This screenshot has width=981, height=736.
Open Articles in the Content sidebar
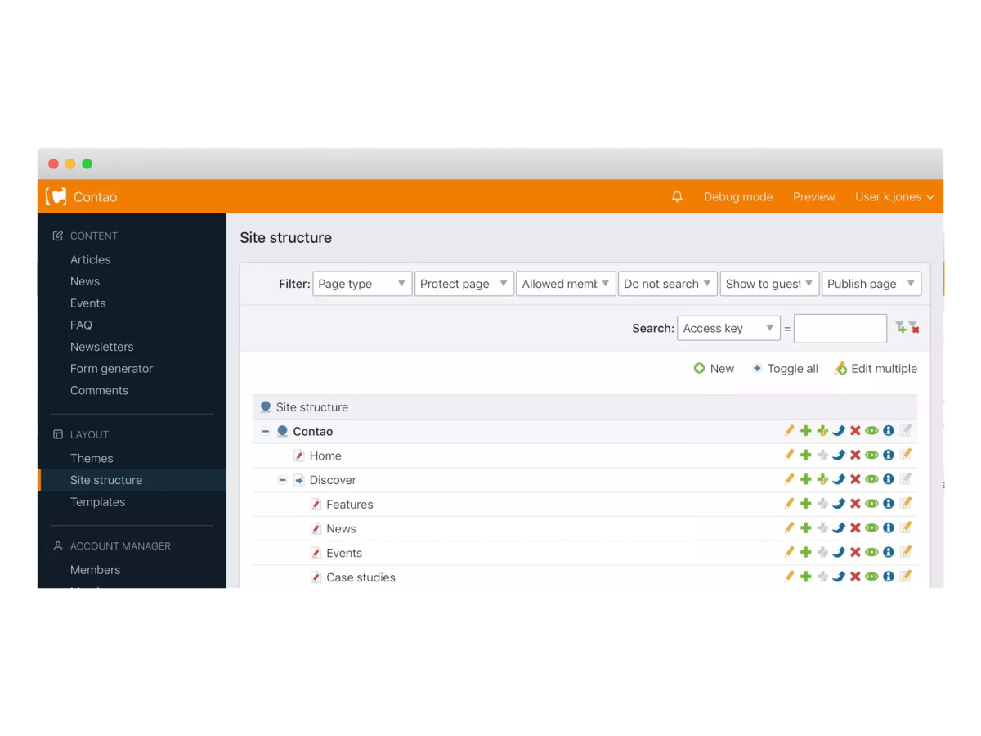pos(90,259)
